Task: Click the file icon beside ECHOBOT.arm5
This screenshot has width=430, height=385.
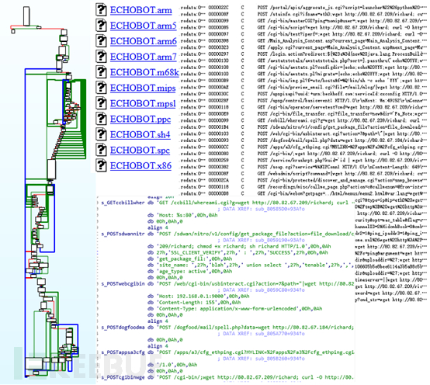Action: tap(101, 26)
